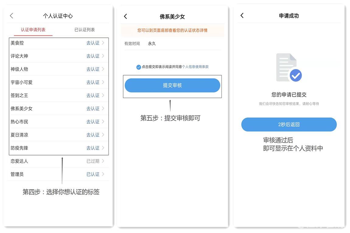Click the 2秒后返回 button
Image resolution: width=350 pixels, height=233 pixels.
(289, 124)
